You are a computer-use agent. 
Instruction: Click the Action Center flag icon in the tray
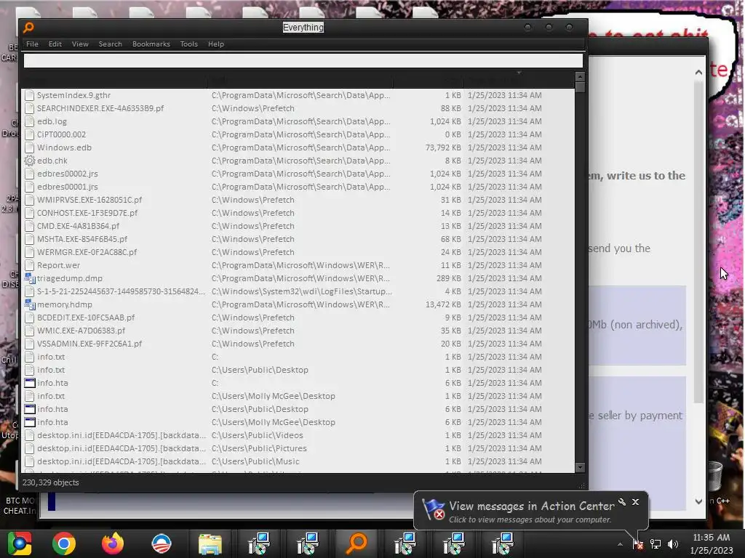(x=637, y=544)
